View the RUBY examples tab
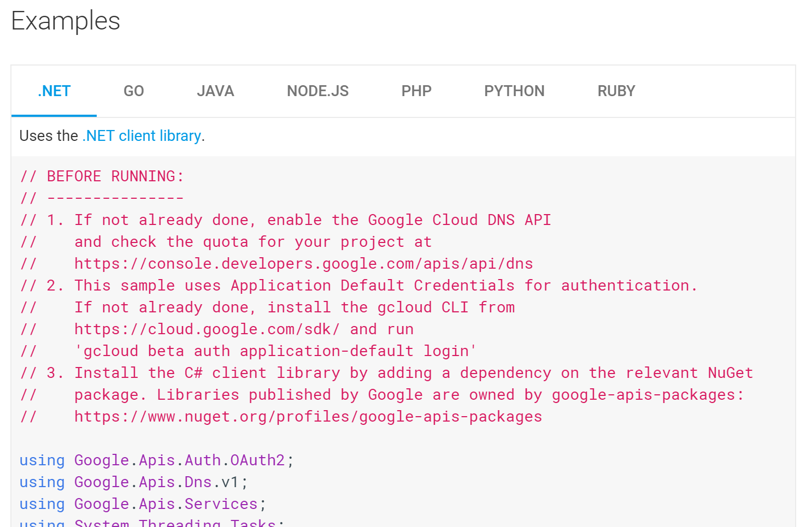 pos(616,91)
